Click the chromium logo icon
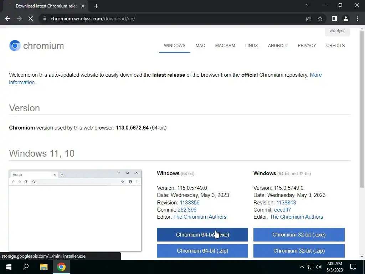The image size is (365, 274). [x=15, y=46]
